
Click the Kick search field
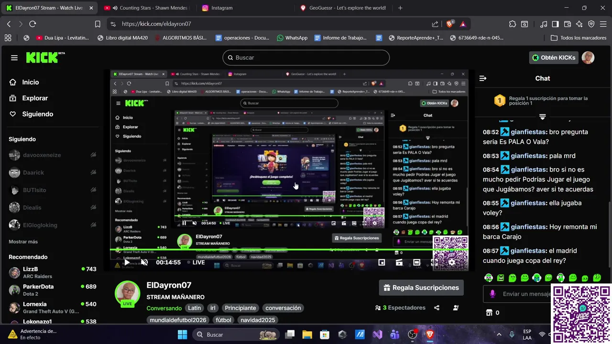pos(306,57)
